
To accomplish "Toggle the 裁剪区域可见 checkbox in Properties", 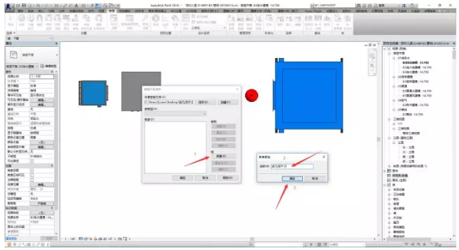I will (32, 175).
